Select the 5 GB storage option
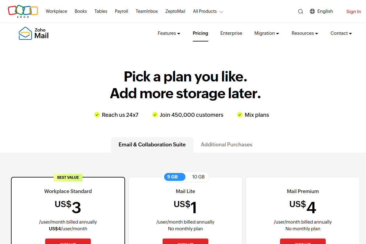The width and height of the screenshot is (366, 244). 174,177
